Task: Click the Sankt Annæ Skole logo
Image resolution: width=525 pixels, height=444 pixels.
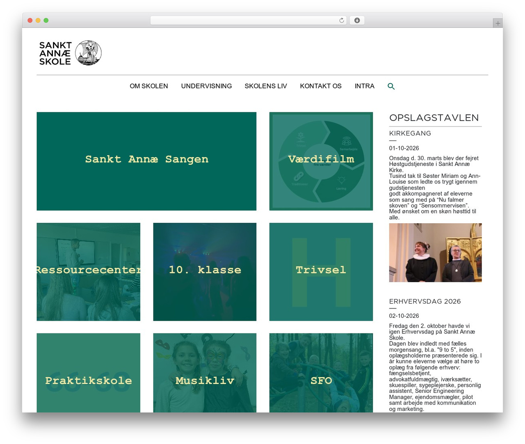Action: tap(70, 53)
